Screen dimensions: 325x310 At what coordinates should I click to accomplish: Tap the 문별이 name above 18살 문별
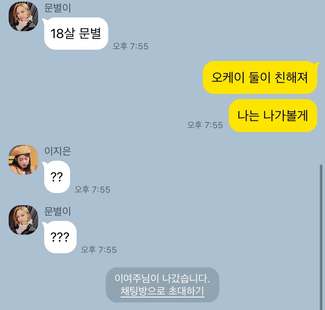coord(58,8)
